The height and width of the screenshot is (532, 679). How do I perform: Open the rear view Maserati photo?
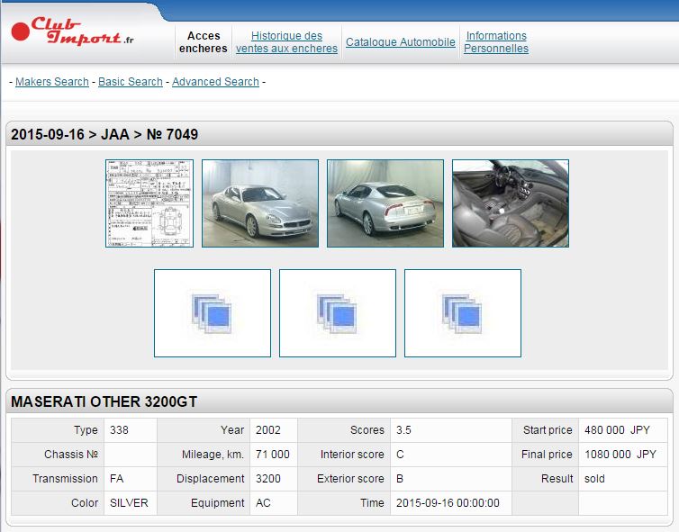(385, 203)
